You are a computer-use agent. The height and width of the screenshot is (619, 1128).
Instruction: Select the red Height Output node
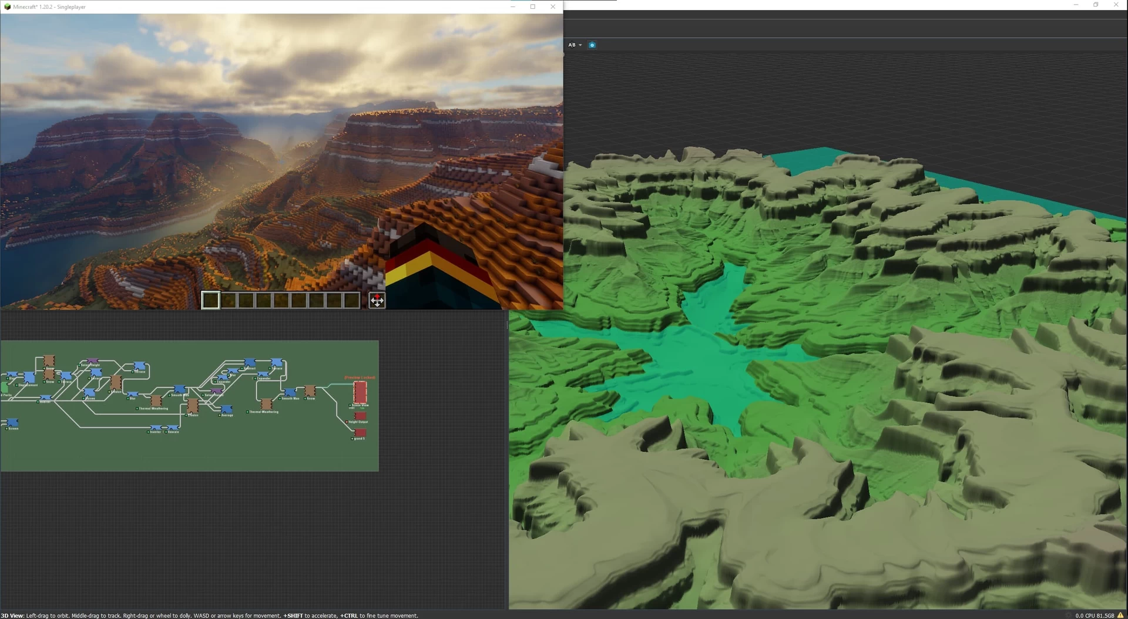pyautogui.click(x=360, y=416)
